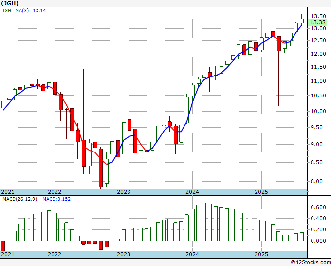
Task: Click 2024 on MACD panel time axis
Action: [x=192, y=254]
